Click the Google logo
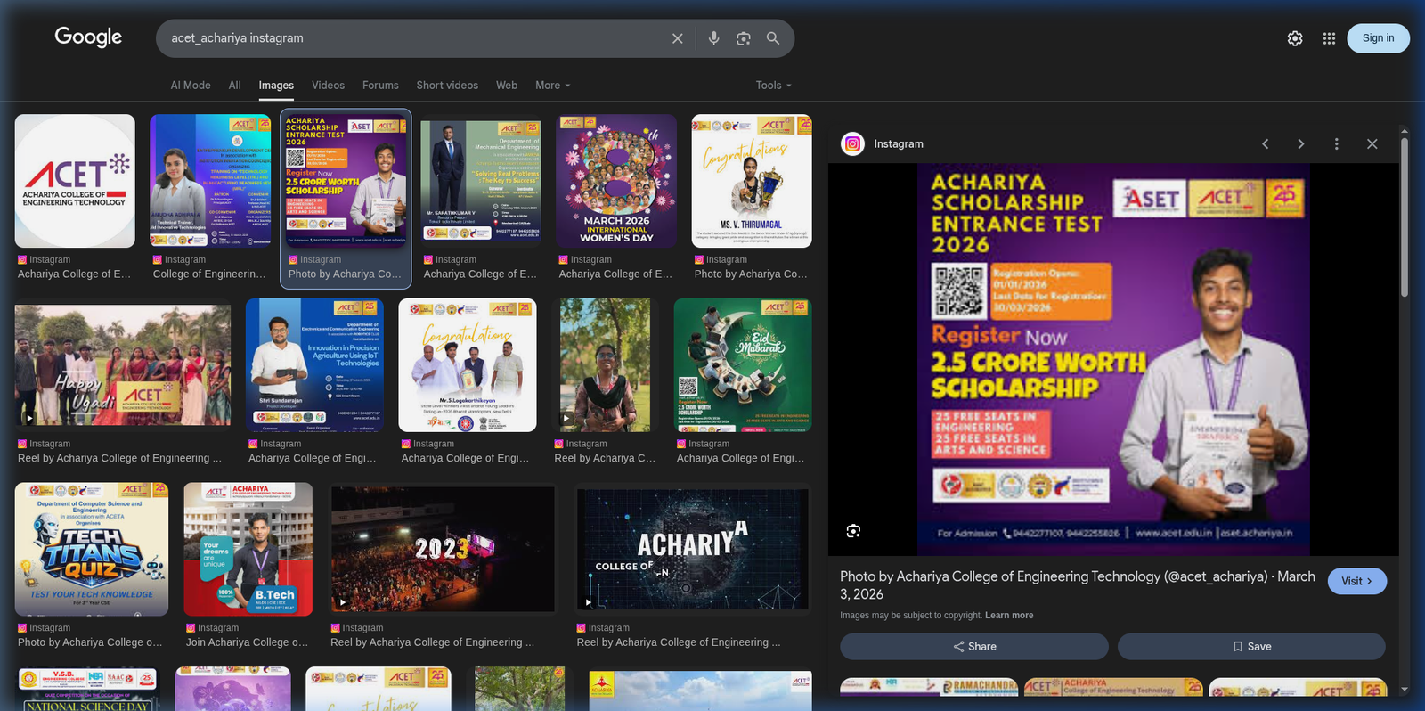 88,37
